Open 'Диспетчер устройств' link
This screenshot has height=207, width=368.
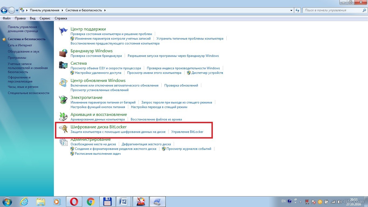tap(207, 73)
